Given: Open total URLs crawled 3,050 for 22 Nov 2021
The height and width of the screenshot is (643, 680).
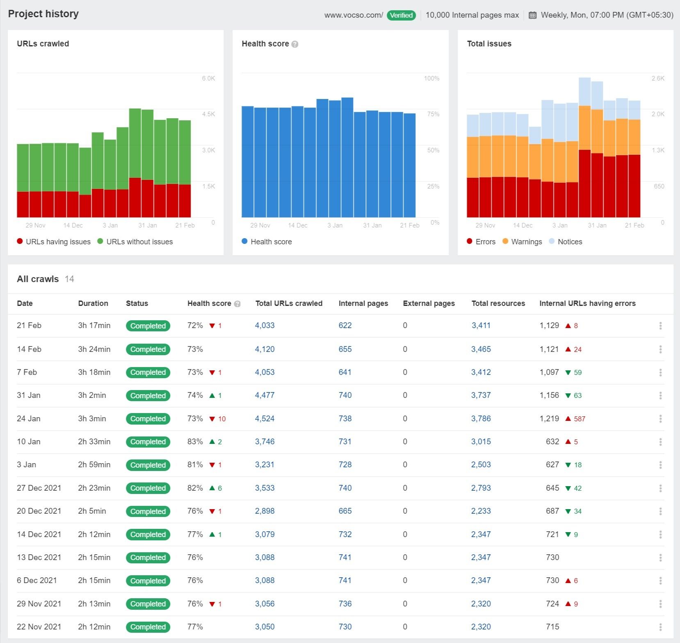Looking at the screenshot, I should pos(265,627).
